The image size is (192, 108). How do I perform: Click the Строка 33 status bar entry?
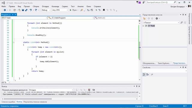[x=139, y=106]
